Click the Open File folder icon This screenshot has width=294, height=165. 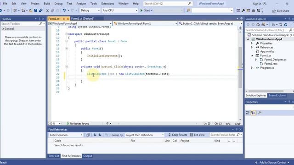(x=31, y=11)
